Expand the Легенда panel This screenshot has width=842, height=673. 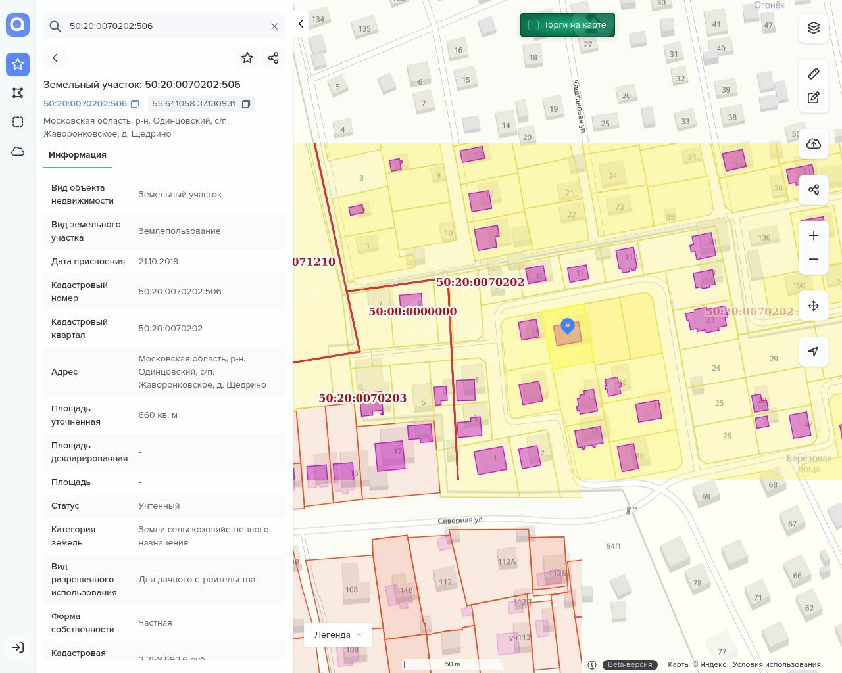[x=338, y=635]
